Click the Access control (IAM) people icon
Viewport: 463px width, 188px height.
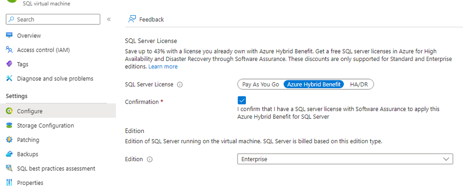[9, 50]
